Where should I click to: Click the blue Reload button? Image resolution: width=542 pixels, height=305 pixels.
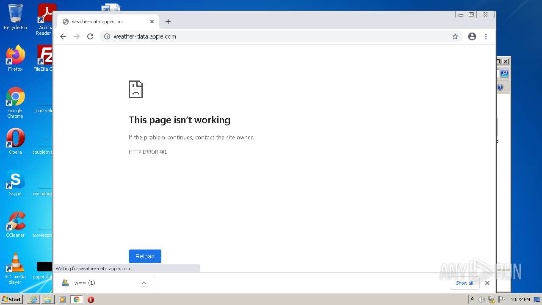(x=145, y=256)
